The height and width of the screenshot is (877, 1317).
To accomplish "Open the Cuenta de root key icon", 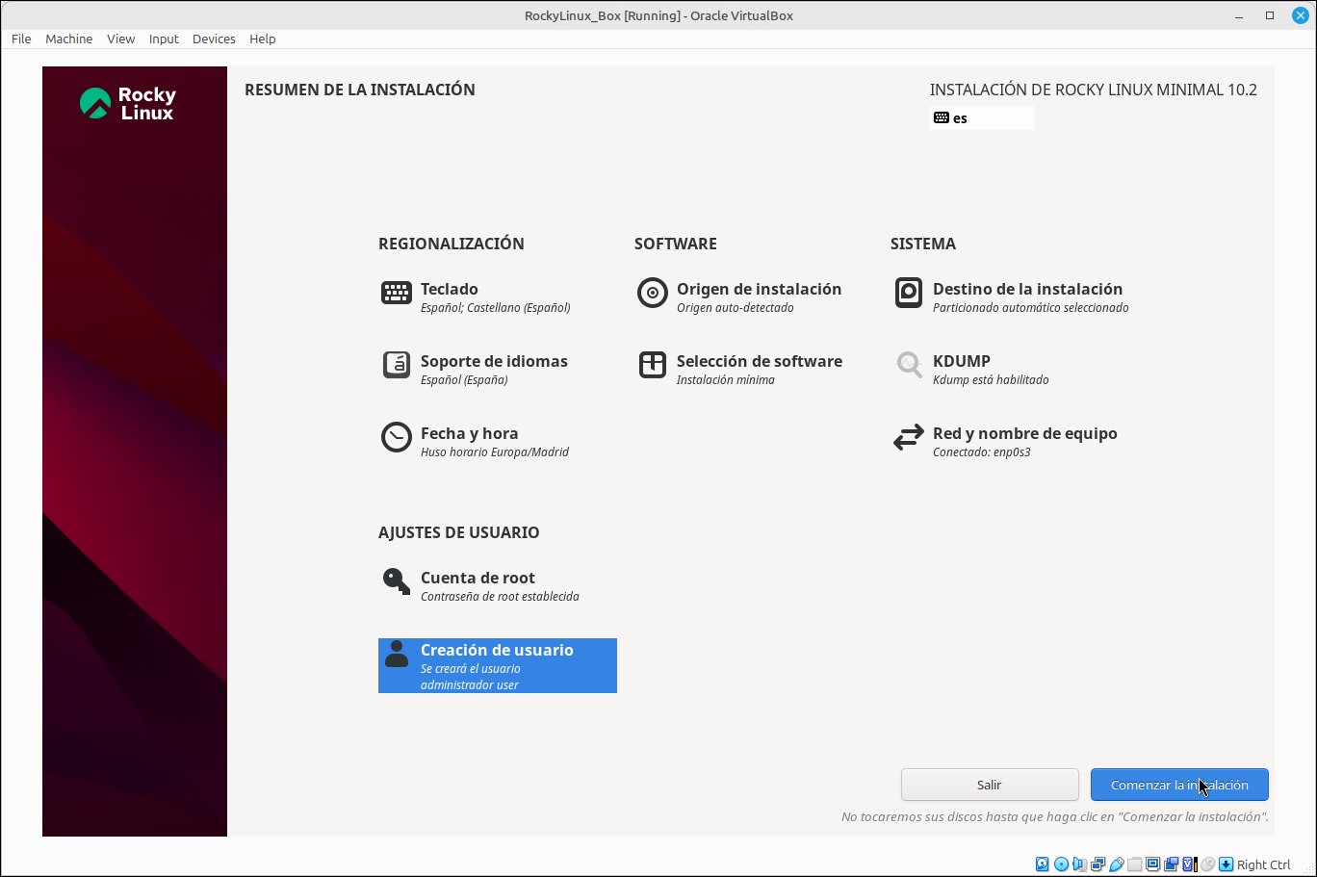I will pyautogui.click(x=397, y=581).
